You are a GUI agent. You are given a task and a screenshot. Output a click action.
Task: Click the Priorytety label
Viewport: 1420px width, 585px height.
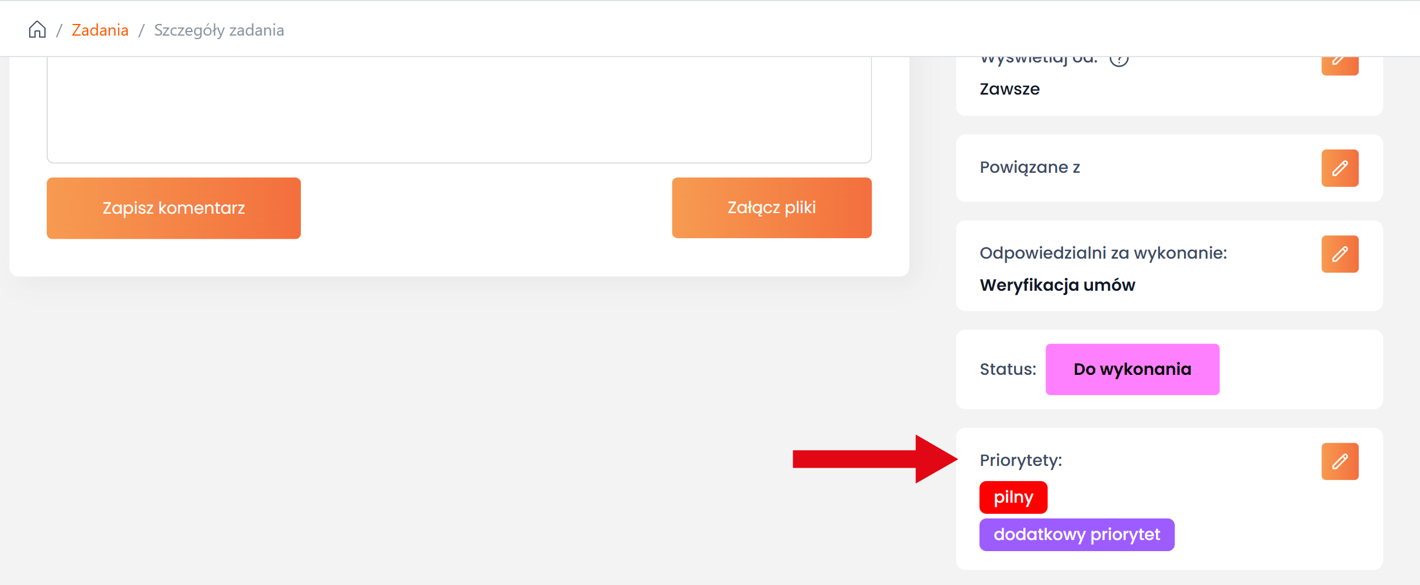pyautogui.click(x=1020, y=461)
